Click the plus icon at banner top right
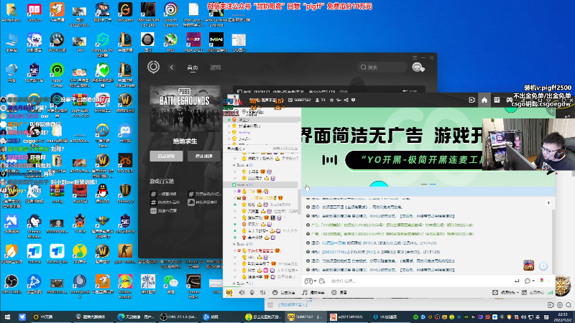Viewport: 575px width, 323px height. point(551,111)
